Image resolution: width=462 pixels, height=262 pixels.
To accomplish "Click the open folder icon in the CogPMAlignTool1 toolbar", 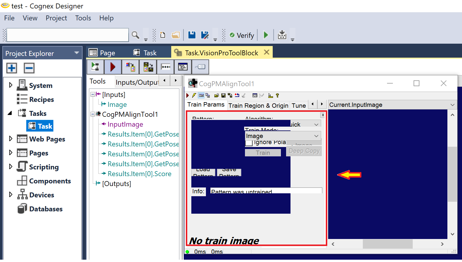I will [216, 95].
